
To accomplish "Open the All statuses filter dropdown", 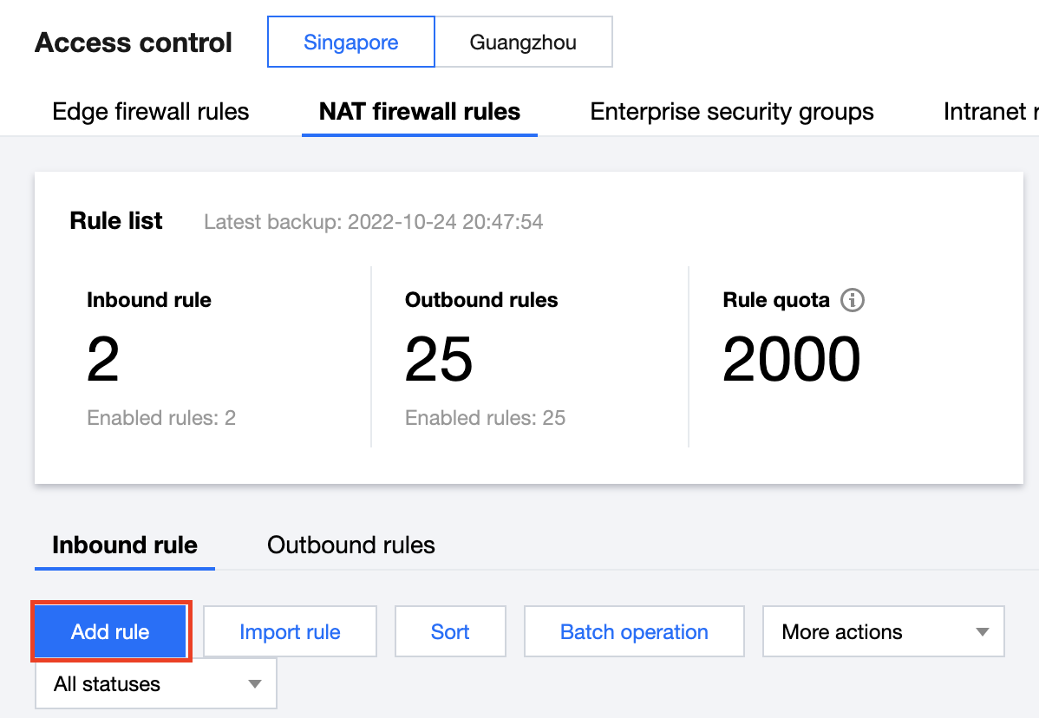I will [x=155, y=684].
